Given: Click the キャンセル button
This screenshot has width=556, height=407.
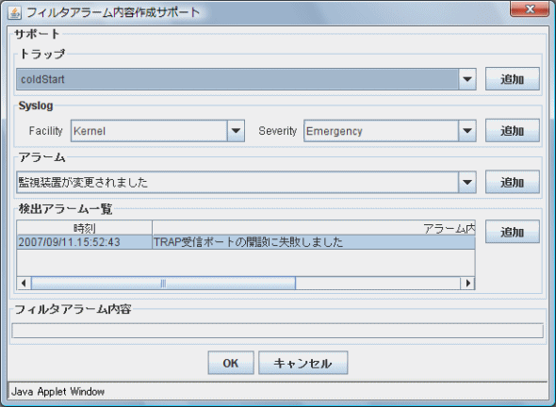Looking at the screenshot, I should click(x=303, y=363).
